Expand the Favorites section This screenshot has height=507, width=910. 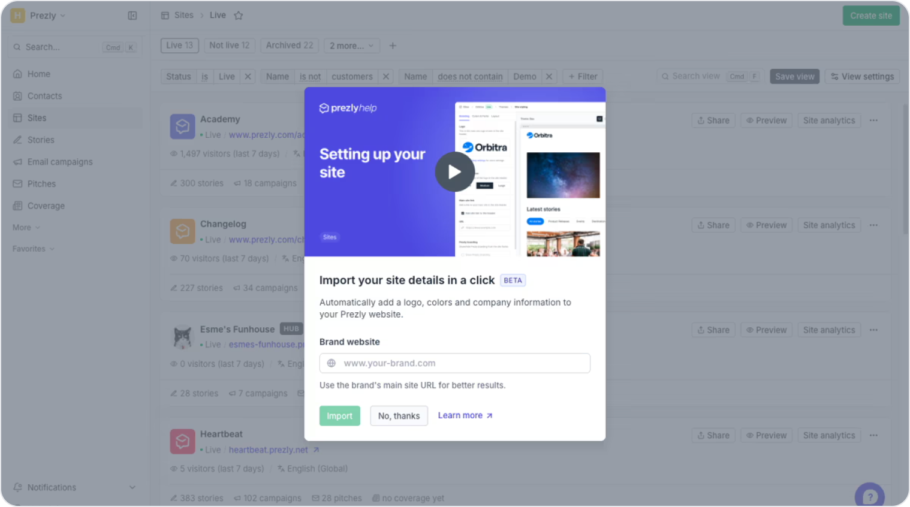click(34, 249)
